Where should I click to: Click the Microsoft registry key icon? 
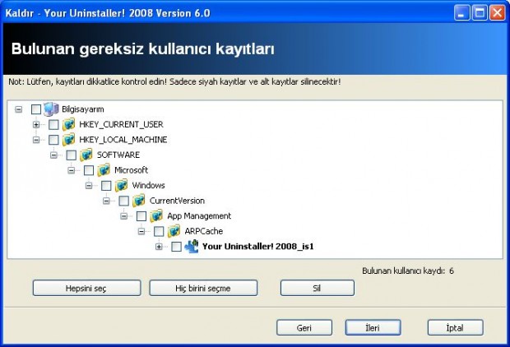tap(104, 170)
